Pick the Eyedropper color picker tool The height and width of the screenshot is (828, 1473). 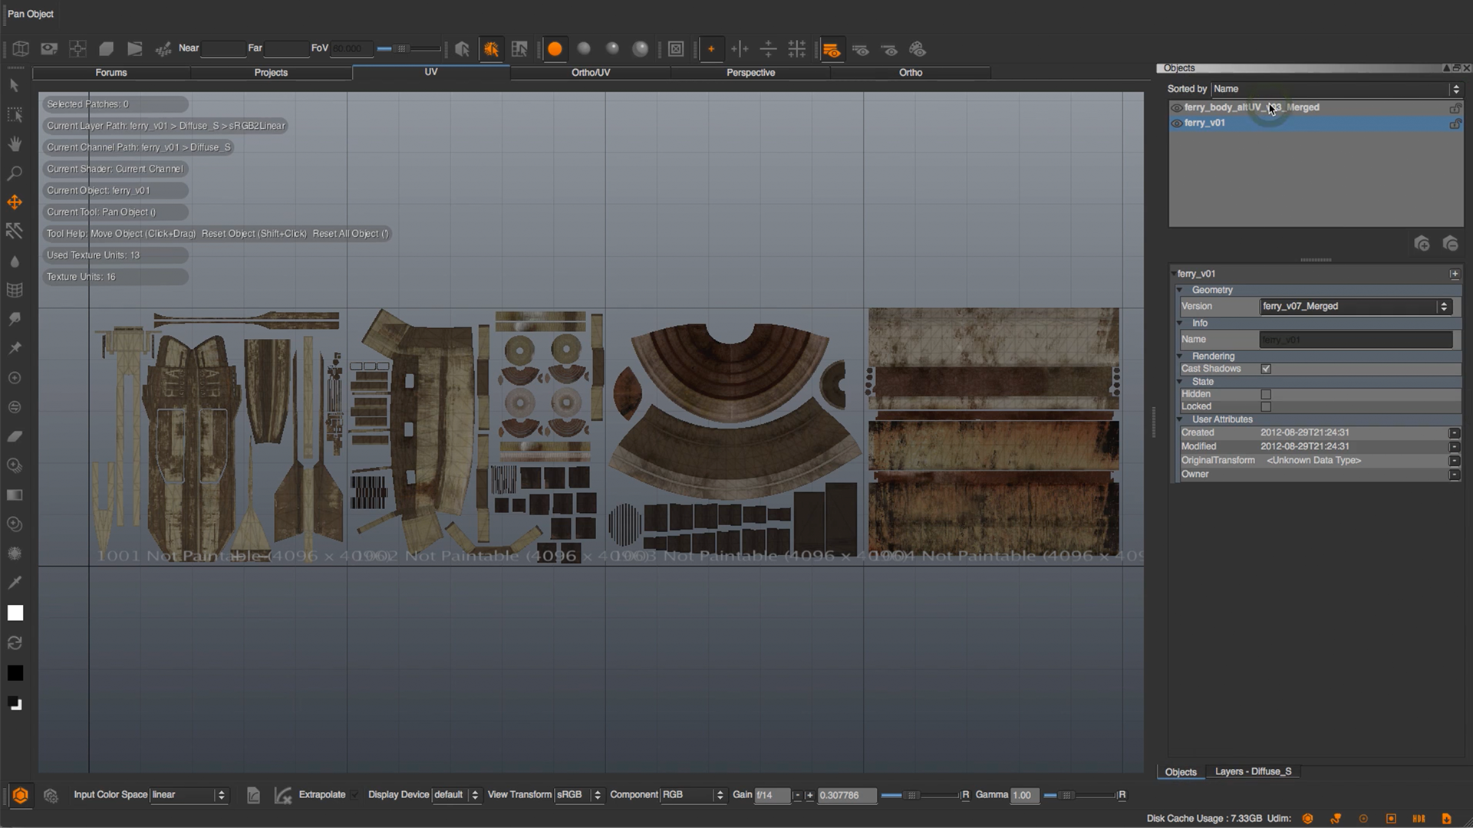pyautogui.click(x=15, y=583)
